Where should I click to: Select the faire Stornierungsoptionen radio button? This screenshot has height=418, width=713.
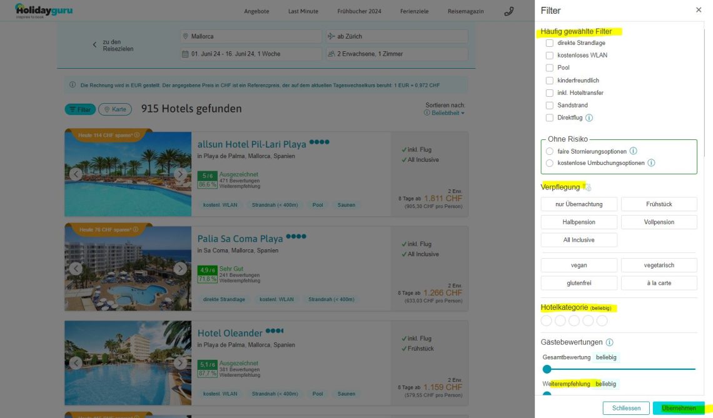[x=549, y=151]
